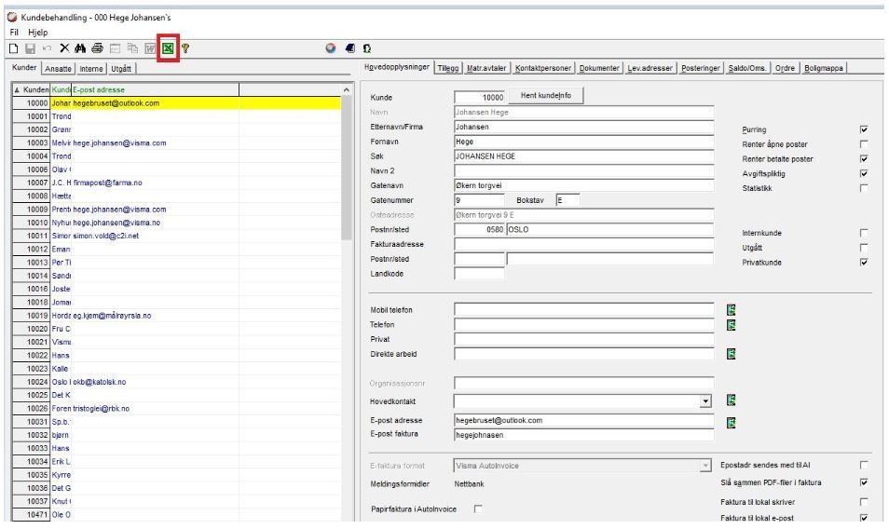This screenshot has width=889, height=529.
Task: Switch to the Ansatte tab
Action: pos(59,69)
